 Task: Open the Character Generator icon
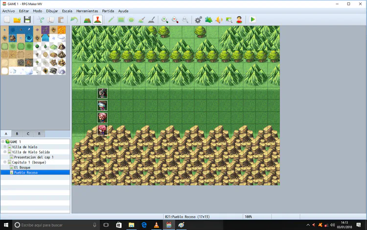point(239,20)
